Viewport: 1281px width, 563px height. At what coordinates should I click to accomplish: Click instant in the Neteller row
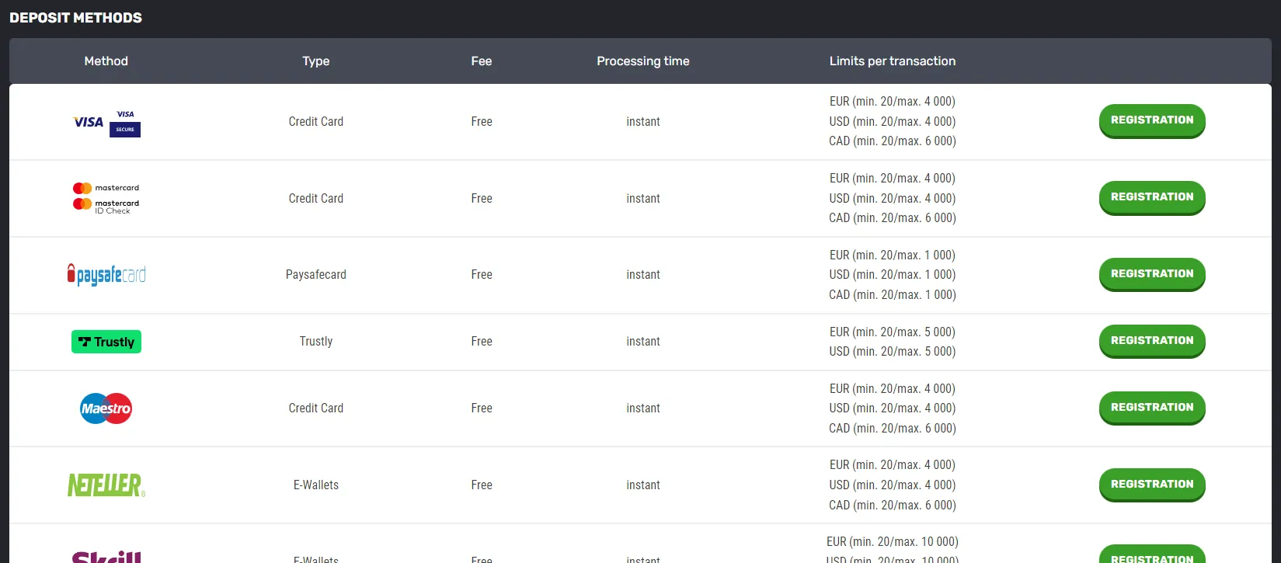[x=643, y=485]
